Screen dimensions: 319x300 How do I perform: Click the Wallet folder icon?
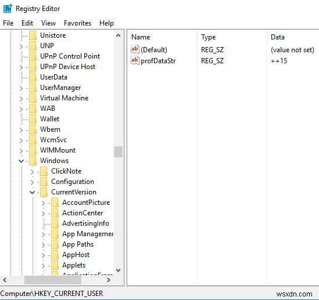coord(33,119)
